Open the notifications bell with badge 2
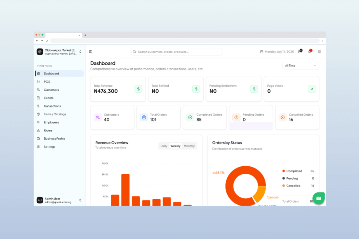 (x=309, y=52)
